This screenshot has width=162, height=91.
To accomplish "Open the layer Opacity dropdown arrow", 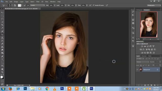I will tap(160, 62).
